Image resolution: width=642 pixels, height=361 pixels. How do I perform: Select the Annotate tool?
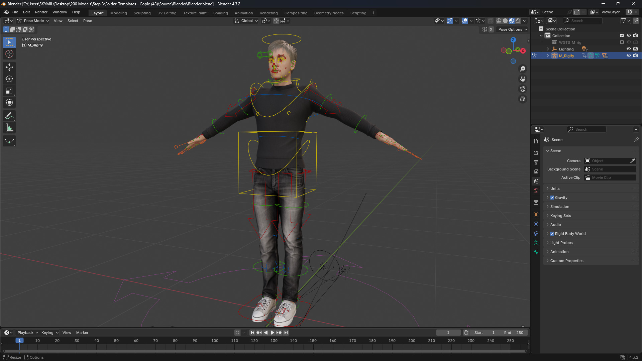pyautogui.click(x=9, y=116)
